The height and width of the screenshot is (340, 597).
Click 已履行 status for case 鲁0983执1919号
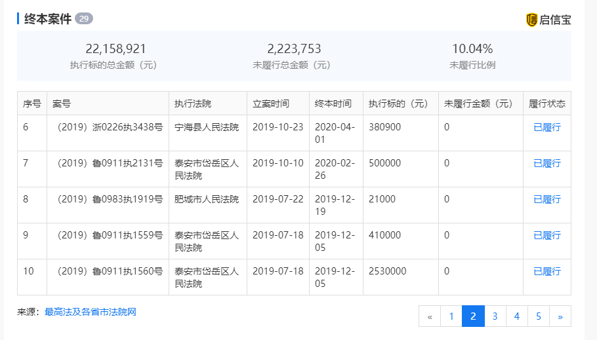coord(547,199)
